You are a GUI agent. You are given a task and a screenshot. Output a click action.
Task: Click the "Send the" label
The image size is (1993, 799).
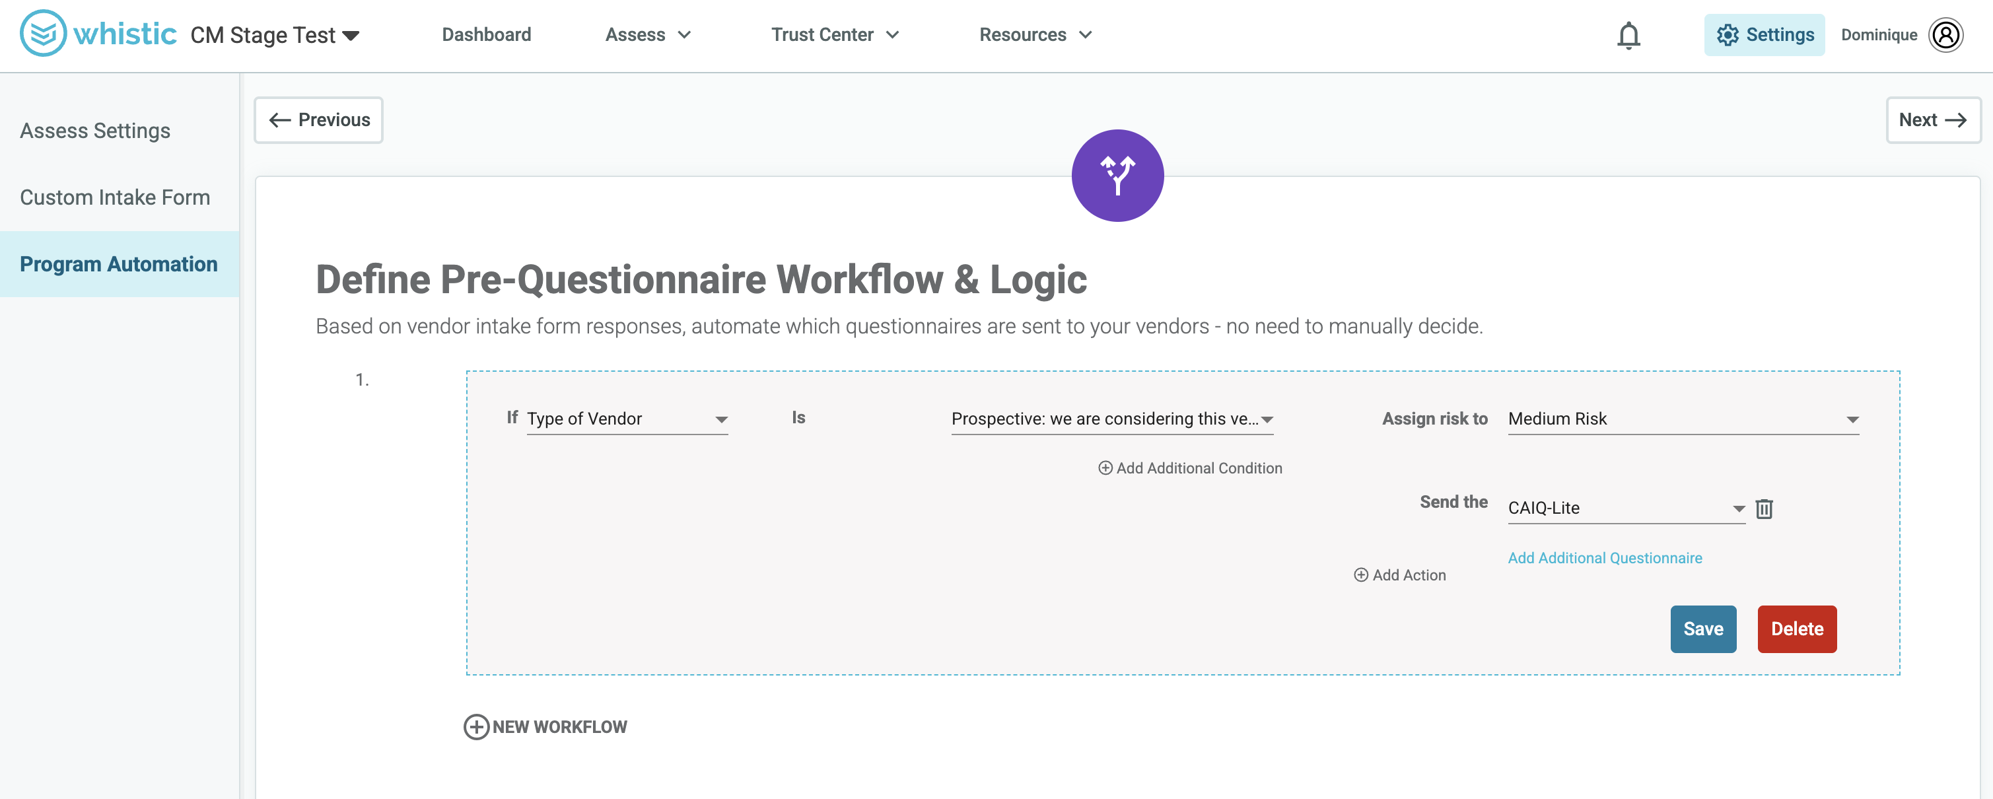click(x=1453, y=502)
